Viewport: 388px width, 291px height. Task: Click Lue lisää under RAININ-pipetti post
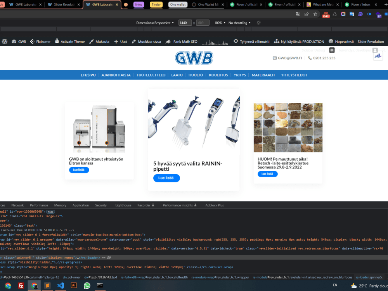click(x=166, y=178)
